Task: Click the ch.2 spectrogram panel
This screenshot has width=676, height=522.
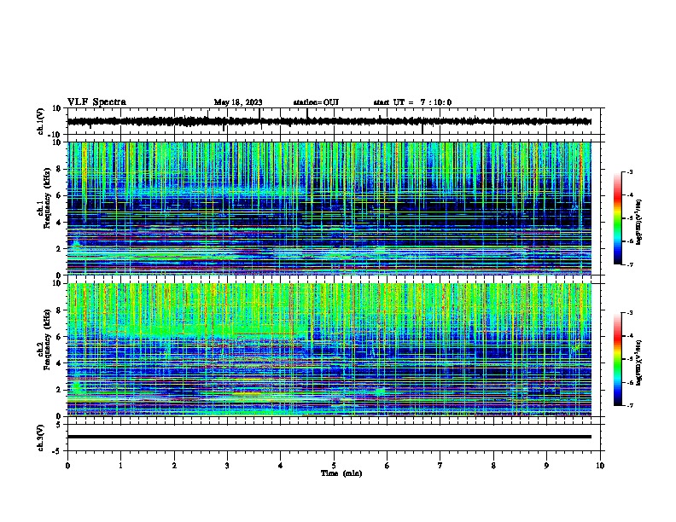Action: point(329,350)
